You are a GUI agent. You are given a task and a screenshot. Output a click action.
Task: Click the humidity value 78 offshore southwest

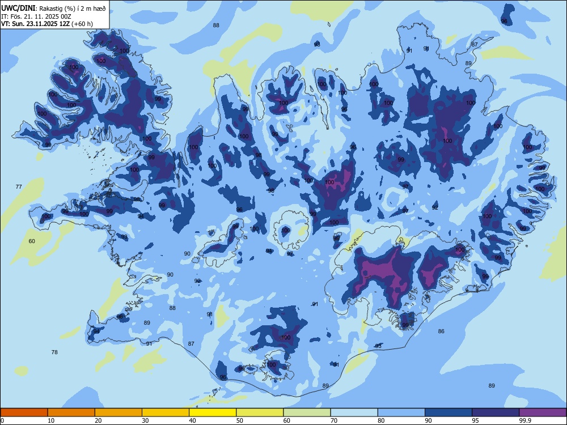tap(54, 352)
